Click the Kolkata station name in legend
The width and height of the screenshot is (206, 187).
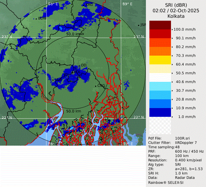176,16
